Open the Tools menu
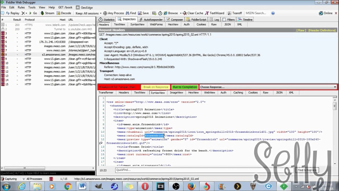This screenshot has height=191, width=339. pyautogui.click(x=32, y=7)
